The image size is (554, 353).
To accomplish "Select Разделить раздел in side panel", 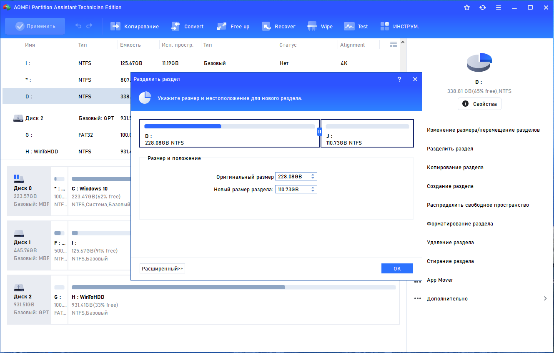I will [450, 149].
